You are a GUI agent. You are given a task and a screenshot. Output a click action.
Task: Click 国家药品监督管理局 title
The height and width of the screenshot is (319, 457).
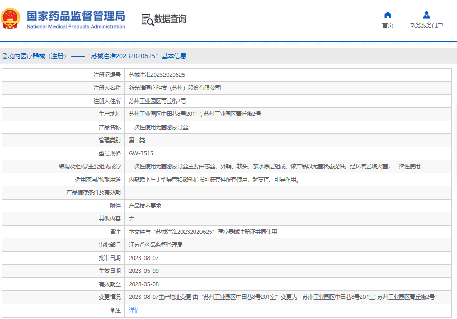76,16
